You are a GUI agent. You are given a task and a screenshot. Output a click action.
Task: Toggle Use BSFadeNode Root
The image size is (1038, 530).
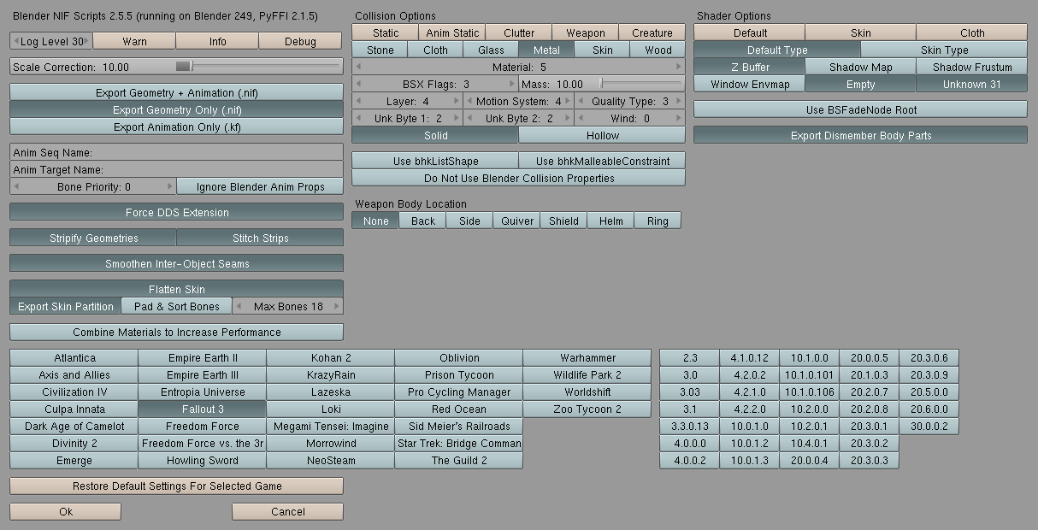click(860, 109)
